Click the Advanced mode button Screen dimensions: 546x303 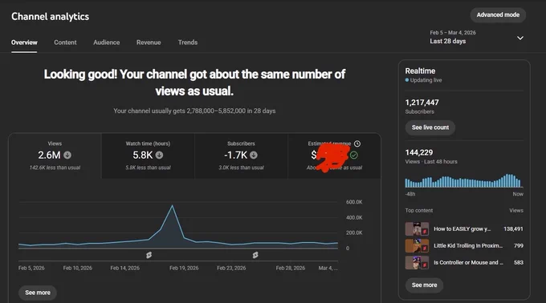click(x=498, y=15)
